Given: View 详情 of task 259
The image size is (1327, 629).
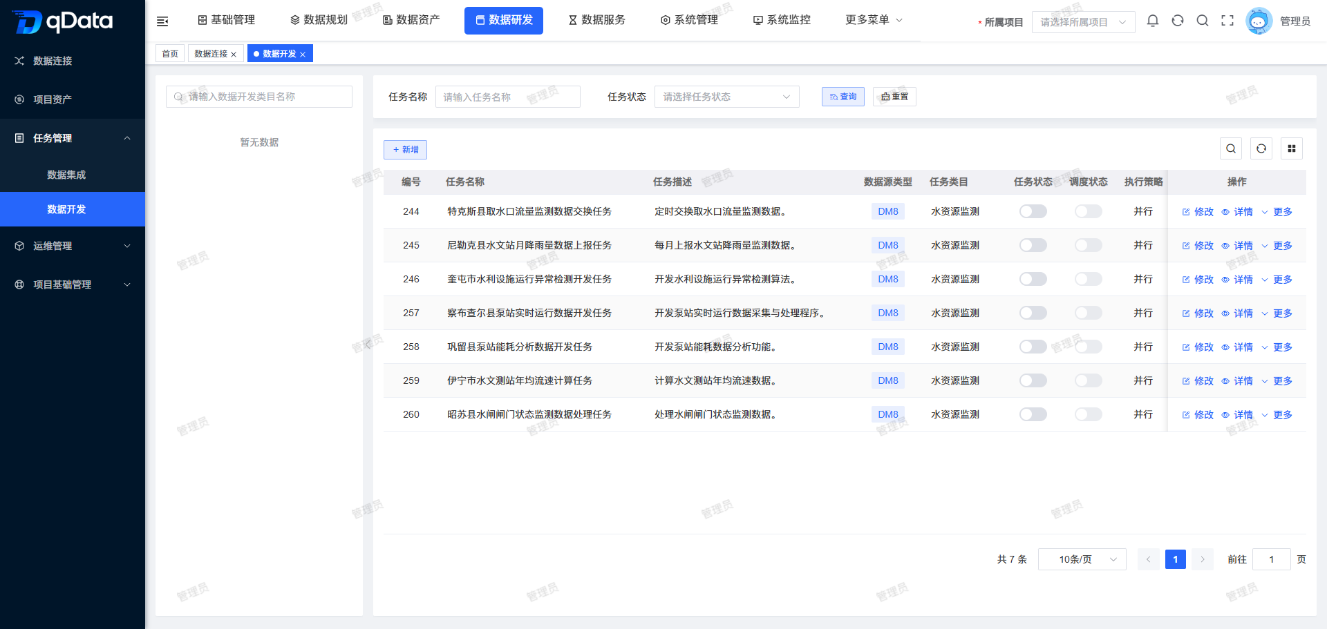Looking at the screenshot, I should pyautogui.click(x=1237, y=381).
